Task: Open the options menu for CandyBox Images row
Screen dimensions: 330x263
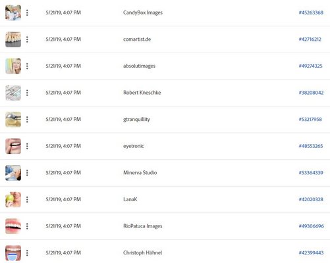Action: point(27,12)
